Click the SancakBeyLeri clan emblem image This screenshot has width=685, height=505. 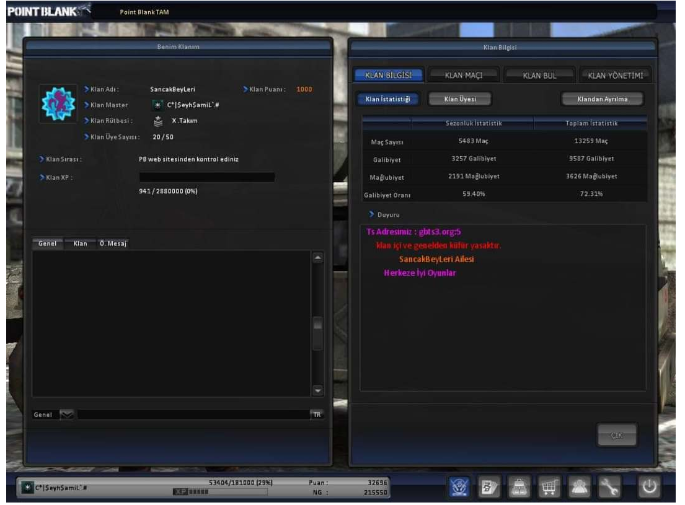click(x=58, y=104)
